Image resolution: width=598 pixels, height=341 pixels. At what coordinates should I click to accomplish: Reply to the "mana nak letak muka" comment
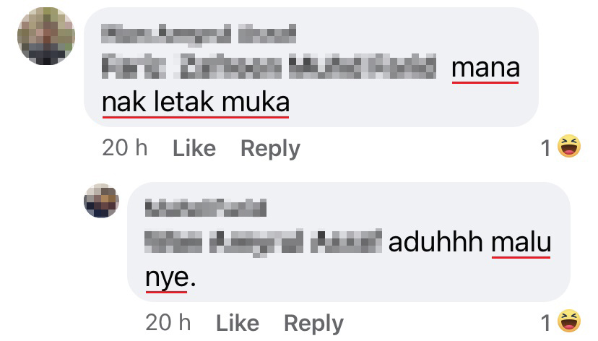270,149
